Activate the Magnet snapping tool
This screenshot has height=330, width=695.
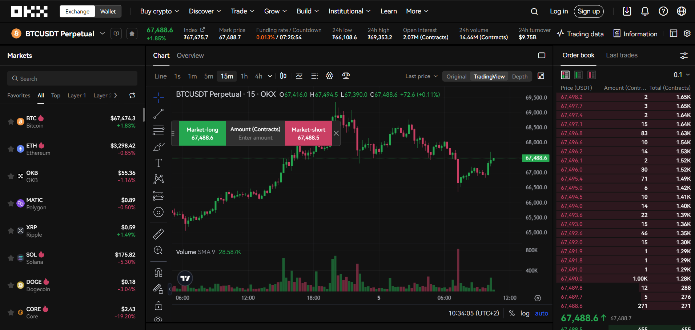(x=158, y=272)
